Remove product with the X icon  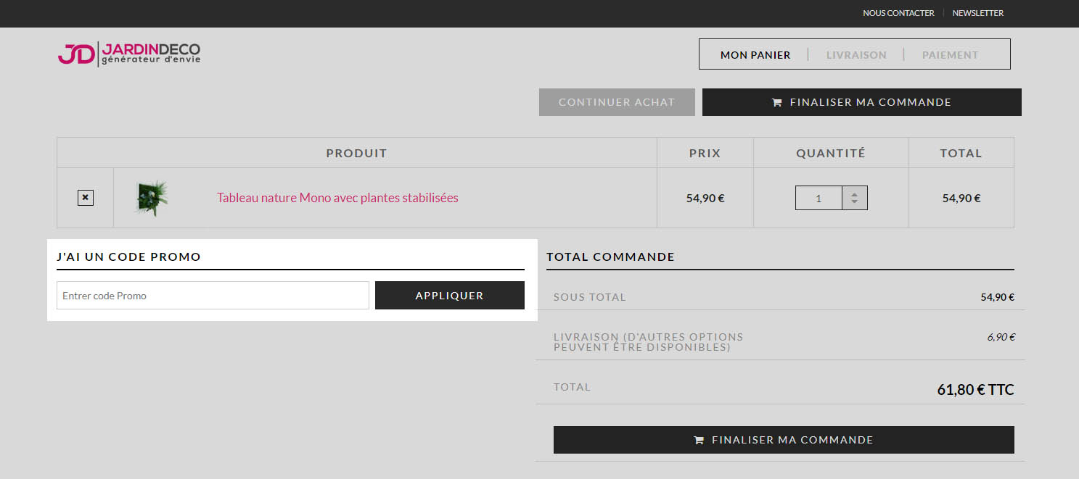86,197
